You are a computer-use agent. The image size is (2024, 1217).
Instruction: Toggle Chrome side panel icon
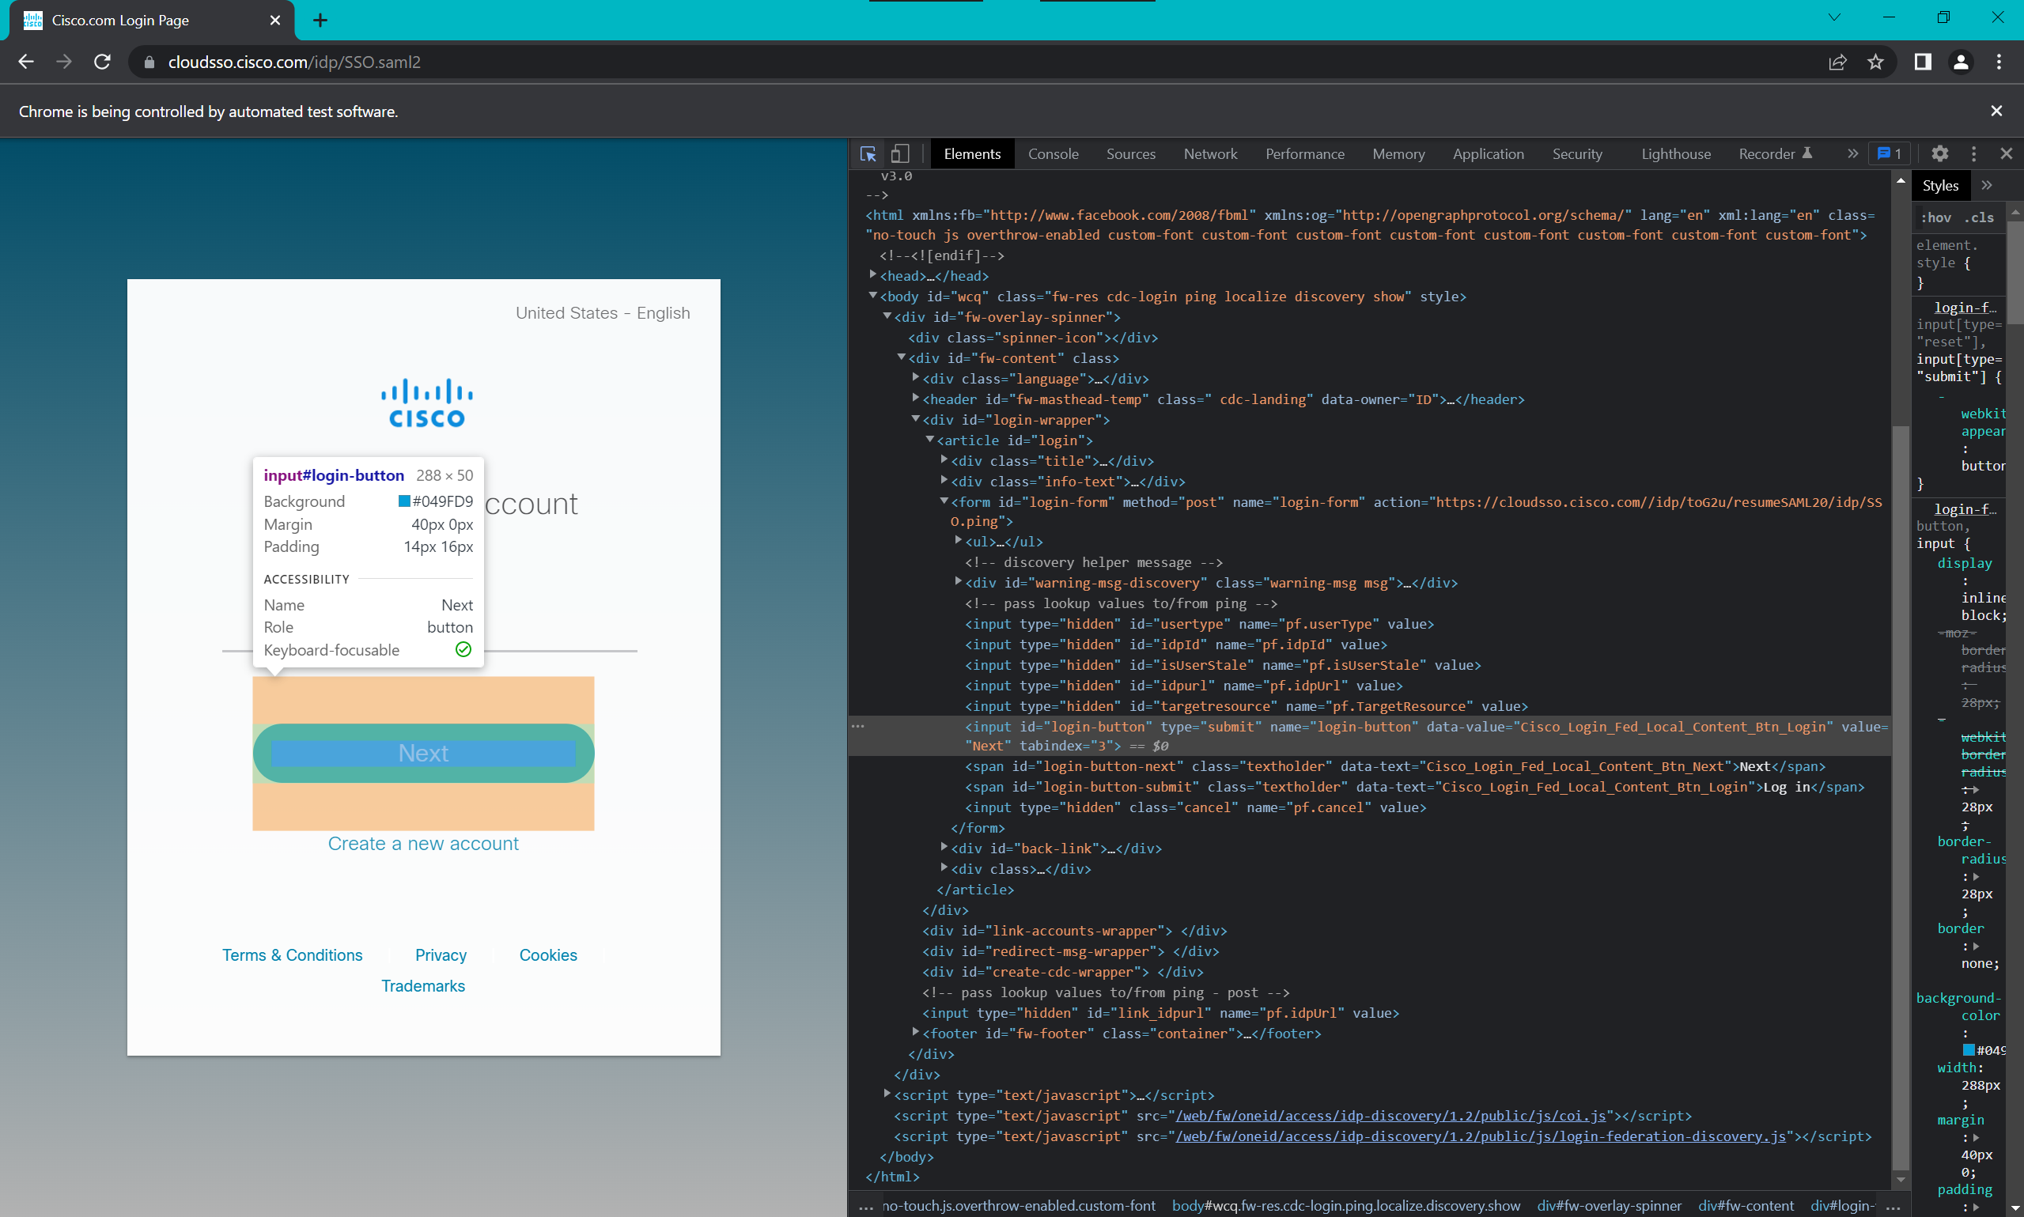tap(1922, 62)
